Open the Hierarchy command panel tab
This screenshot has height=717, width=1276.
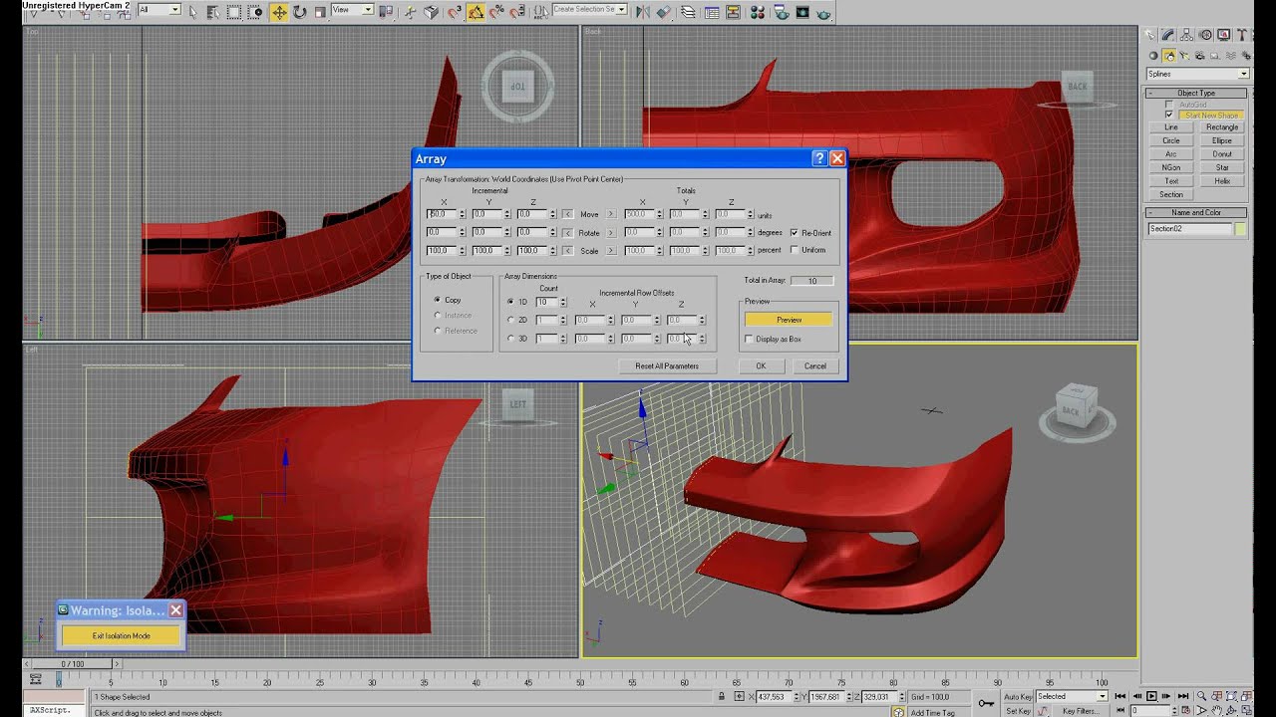[x=1186, y=35]
